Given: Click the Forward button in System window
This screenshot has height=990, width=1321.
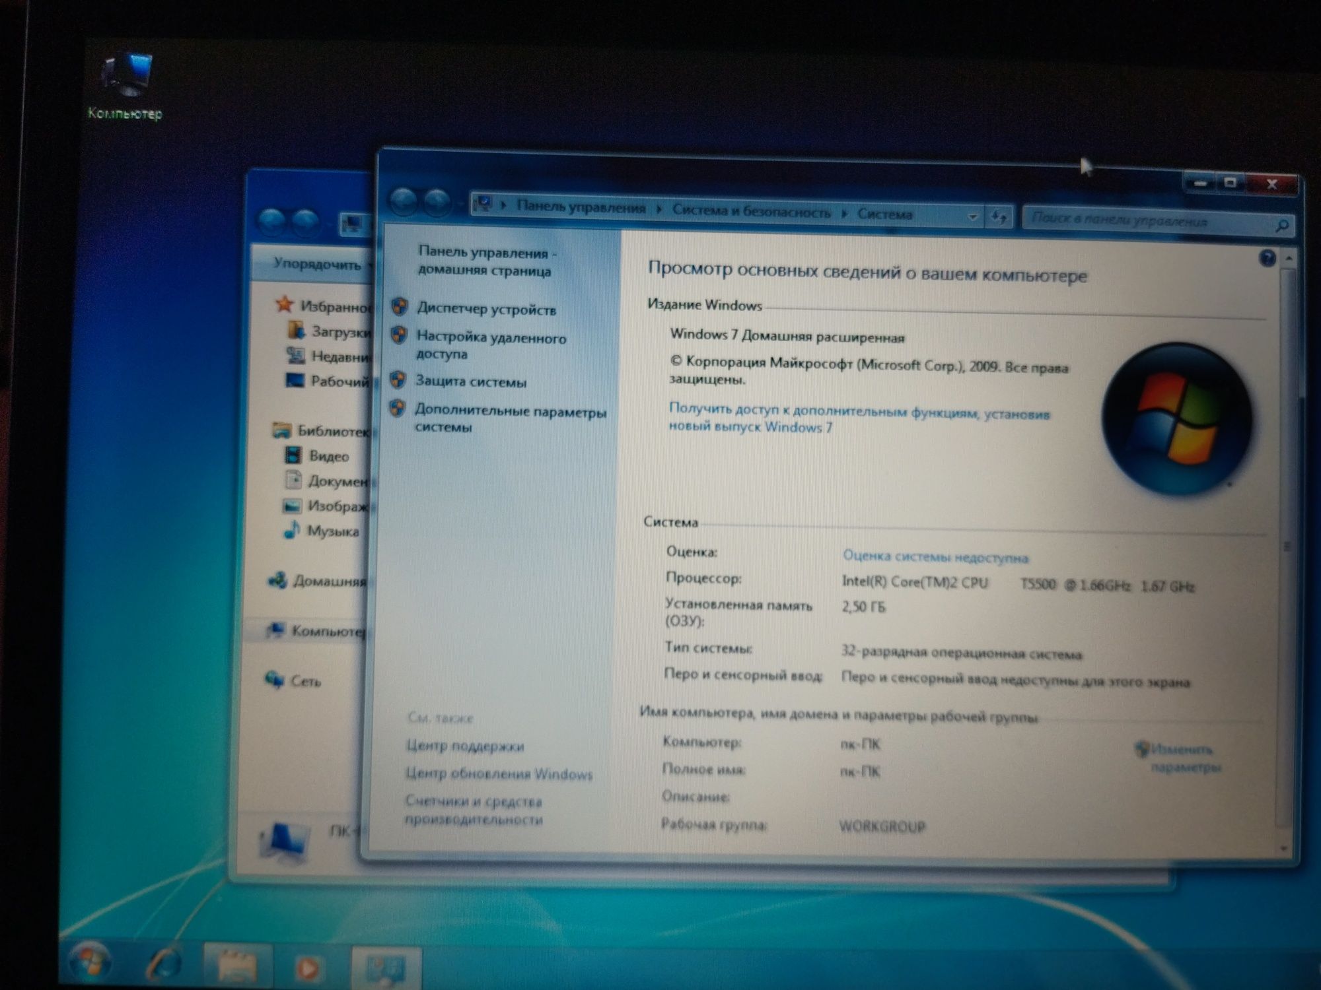Looking at the screenshot, I should point(437,203).
